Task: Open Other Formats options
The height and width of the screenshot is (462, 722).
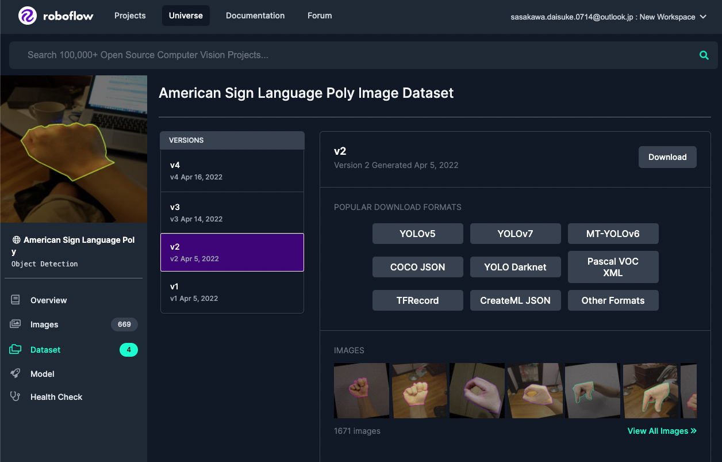Action: (613, 300)
